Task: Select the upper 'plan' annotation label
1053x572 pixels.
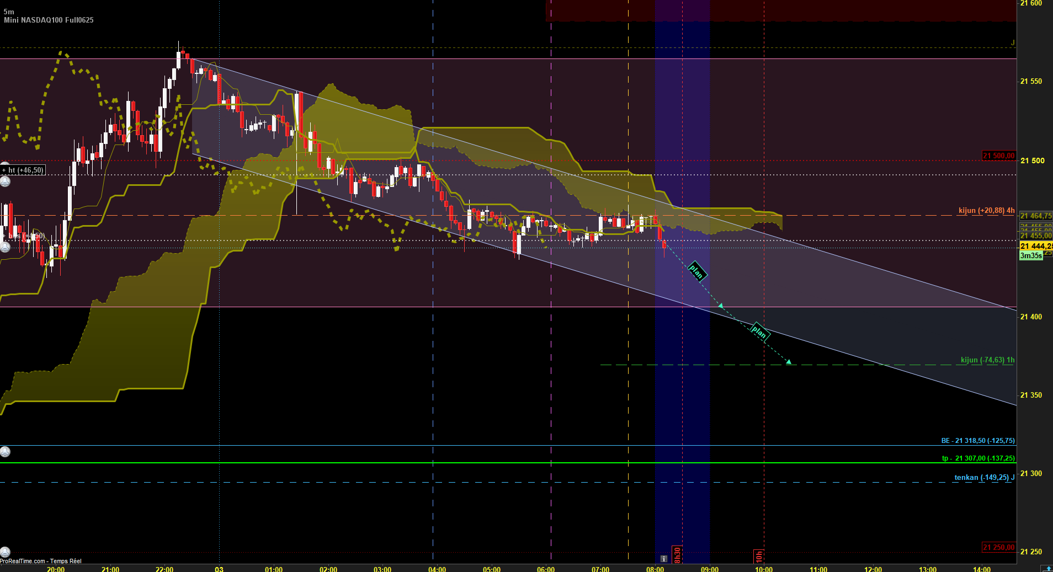Action: tap(696, 271)
